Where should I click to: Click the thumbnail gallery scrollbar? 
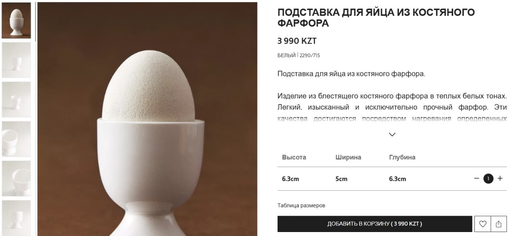pos(35,22)
